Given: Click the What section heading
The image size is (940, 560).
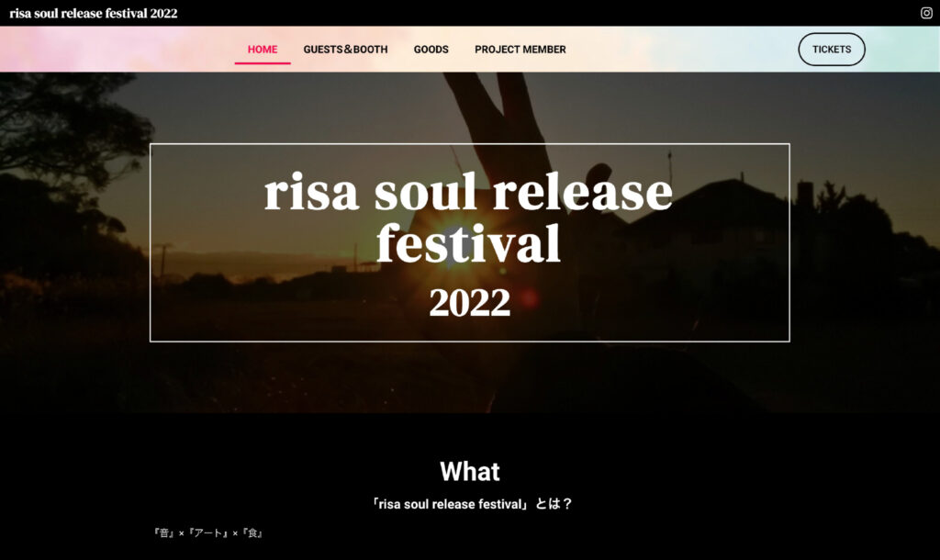Looking at the screenshot, I should [469, 471].
